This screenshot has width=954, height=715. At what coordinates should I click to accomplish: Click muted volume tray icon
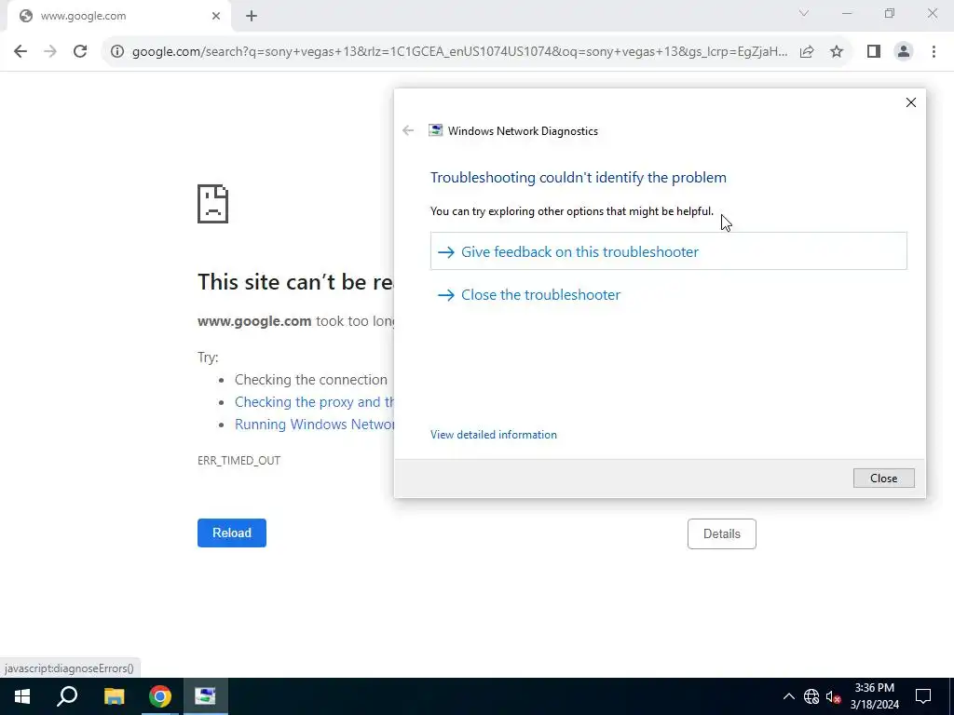833,696
